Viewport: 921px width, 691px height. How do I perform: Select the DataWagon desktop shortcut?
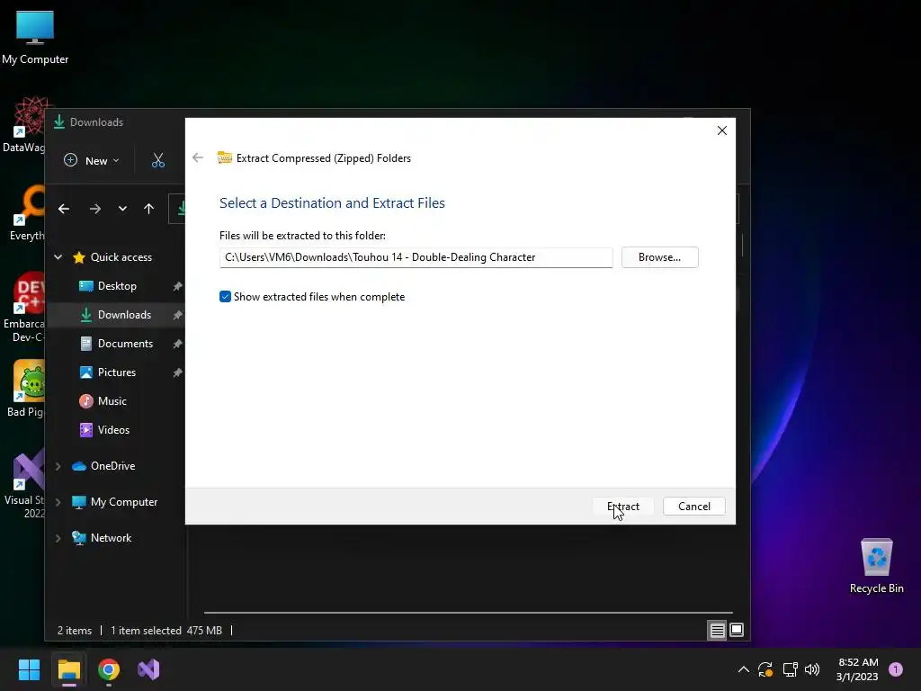coord(24,126)
